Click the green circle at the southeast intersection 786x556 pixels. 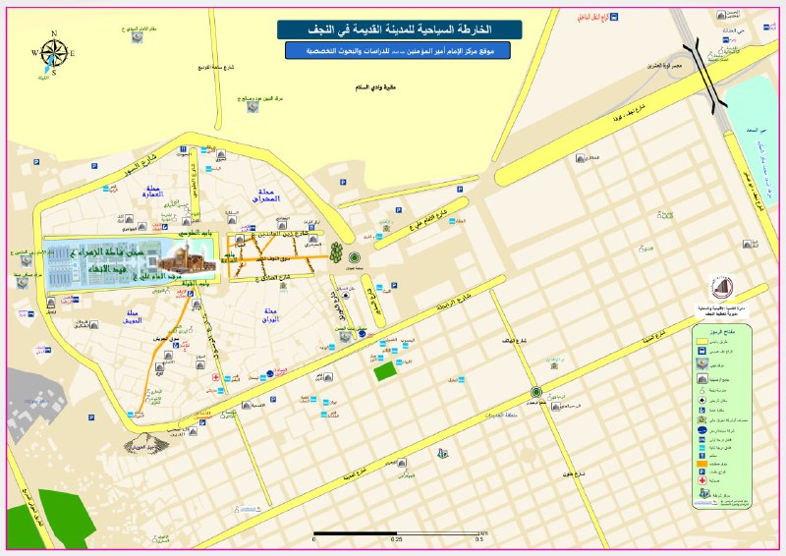[535, 392]
